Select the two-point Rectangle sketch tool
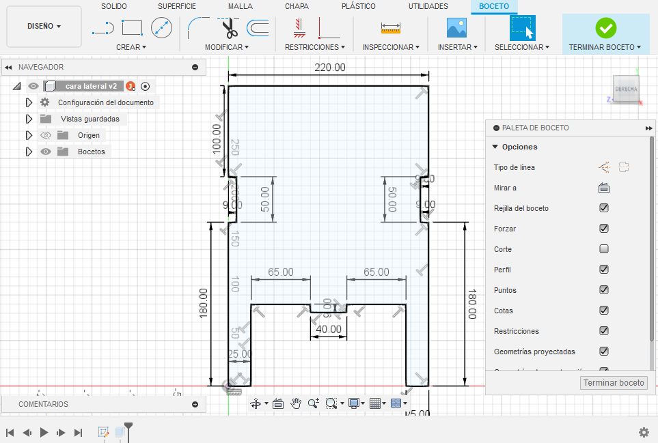The image size is (658, 443). click(132, 28)
